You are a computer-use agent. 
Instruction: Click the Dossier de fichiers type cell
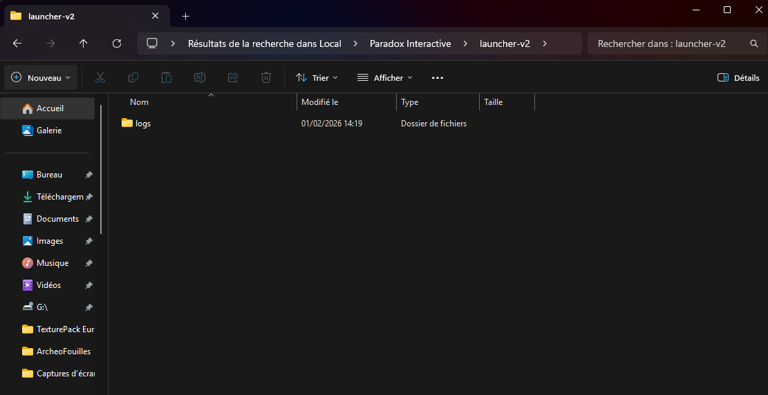click(433, 124)
